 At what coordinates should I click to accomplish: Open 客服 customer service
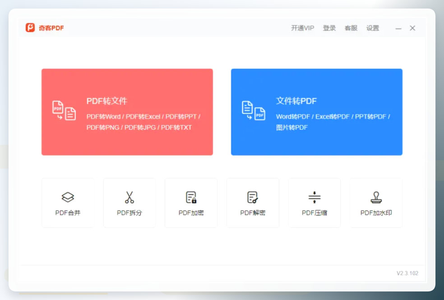[351, 28]
